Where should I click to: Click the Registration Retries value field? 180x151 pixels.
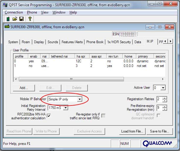159,99
